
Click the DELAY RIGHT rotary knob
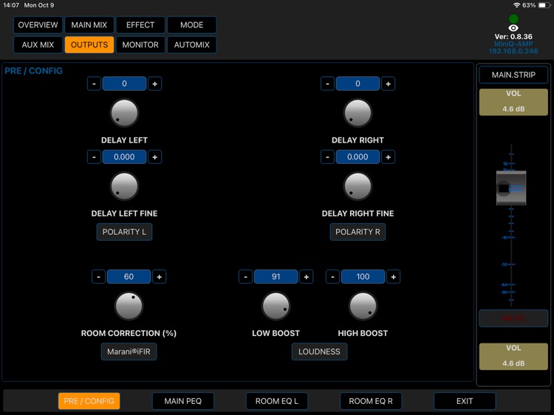click(358, 113)
